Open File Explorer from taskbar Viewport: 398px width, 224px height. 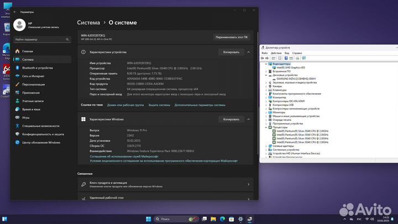pyautogui.click(x=213, y=219)
